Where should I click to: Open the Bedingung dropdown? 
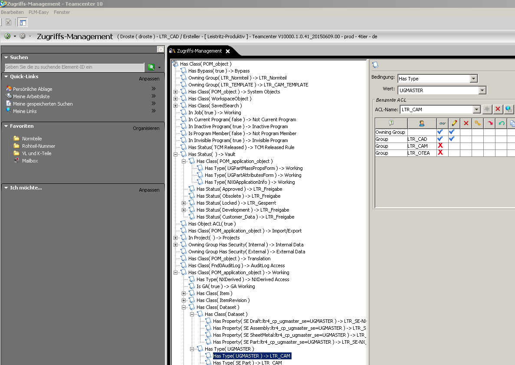click(x=473, y=79)
